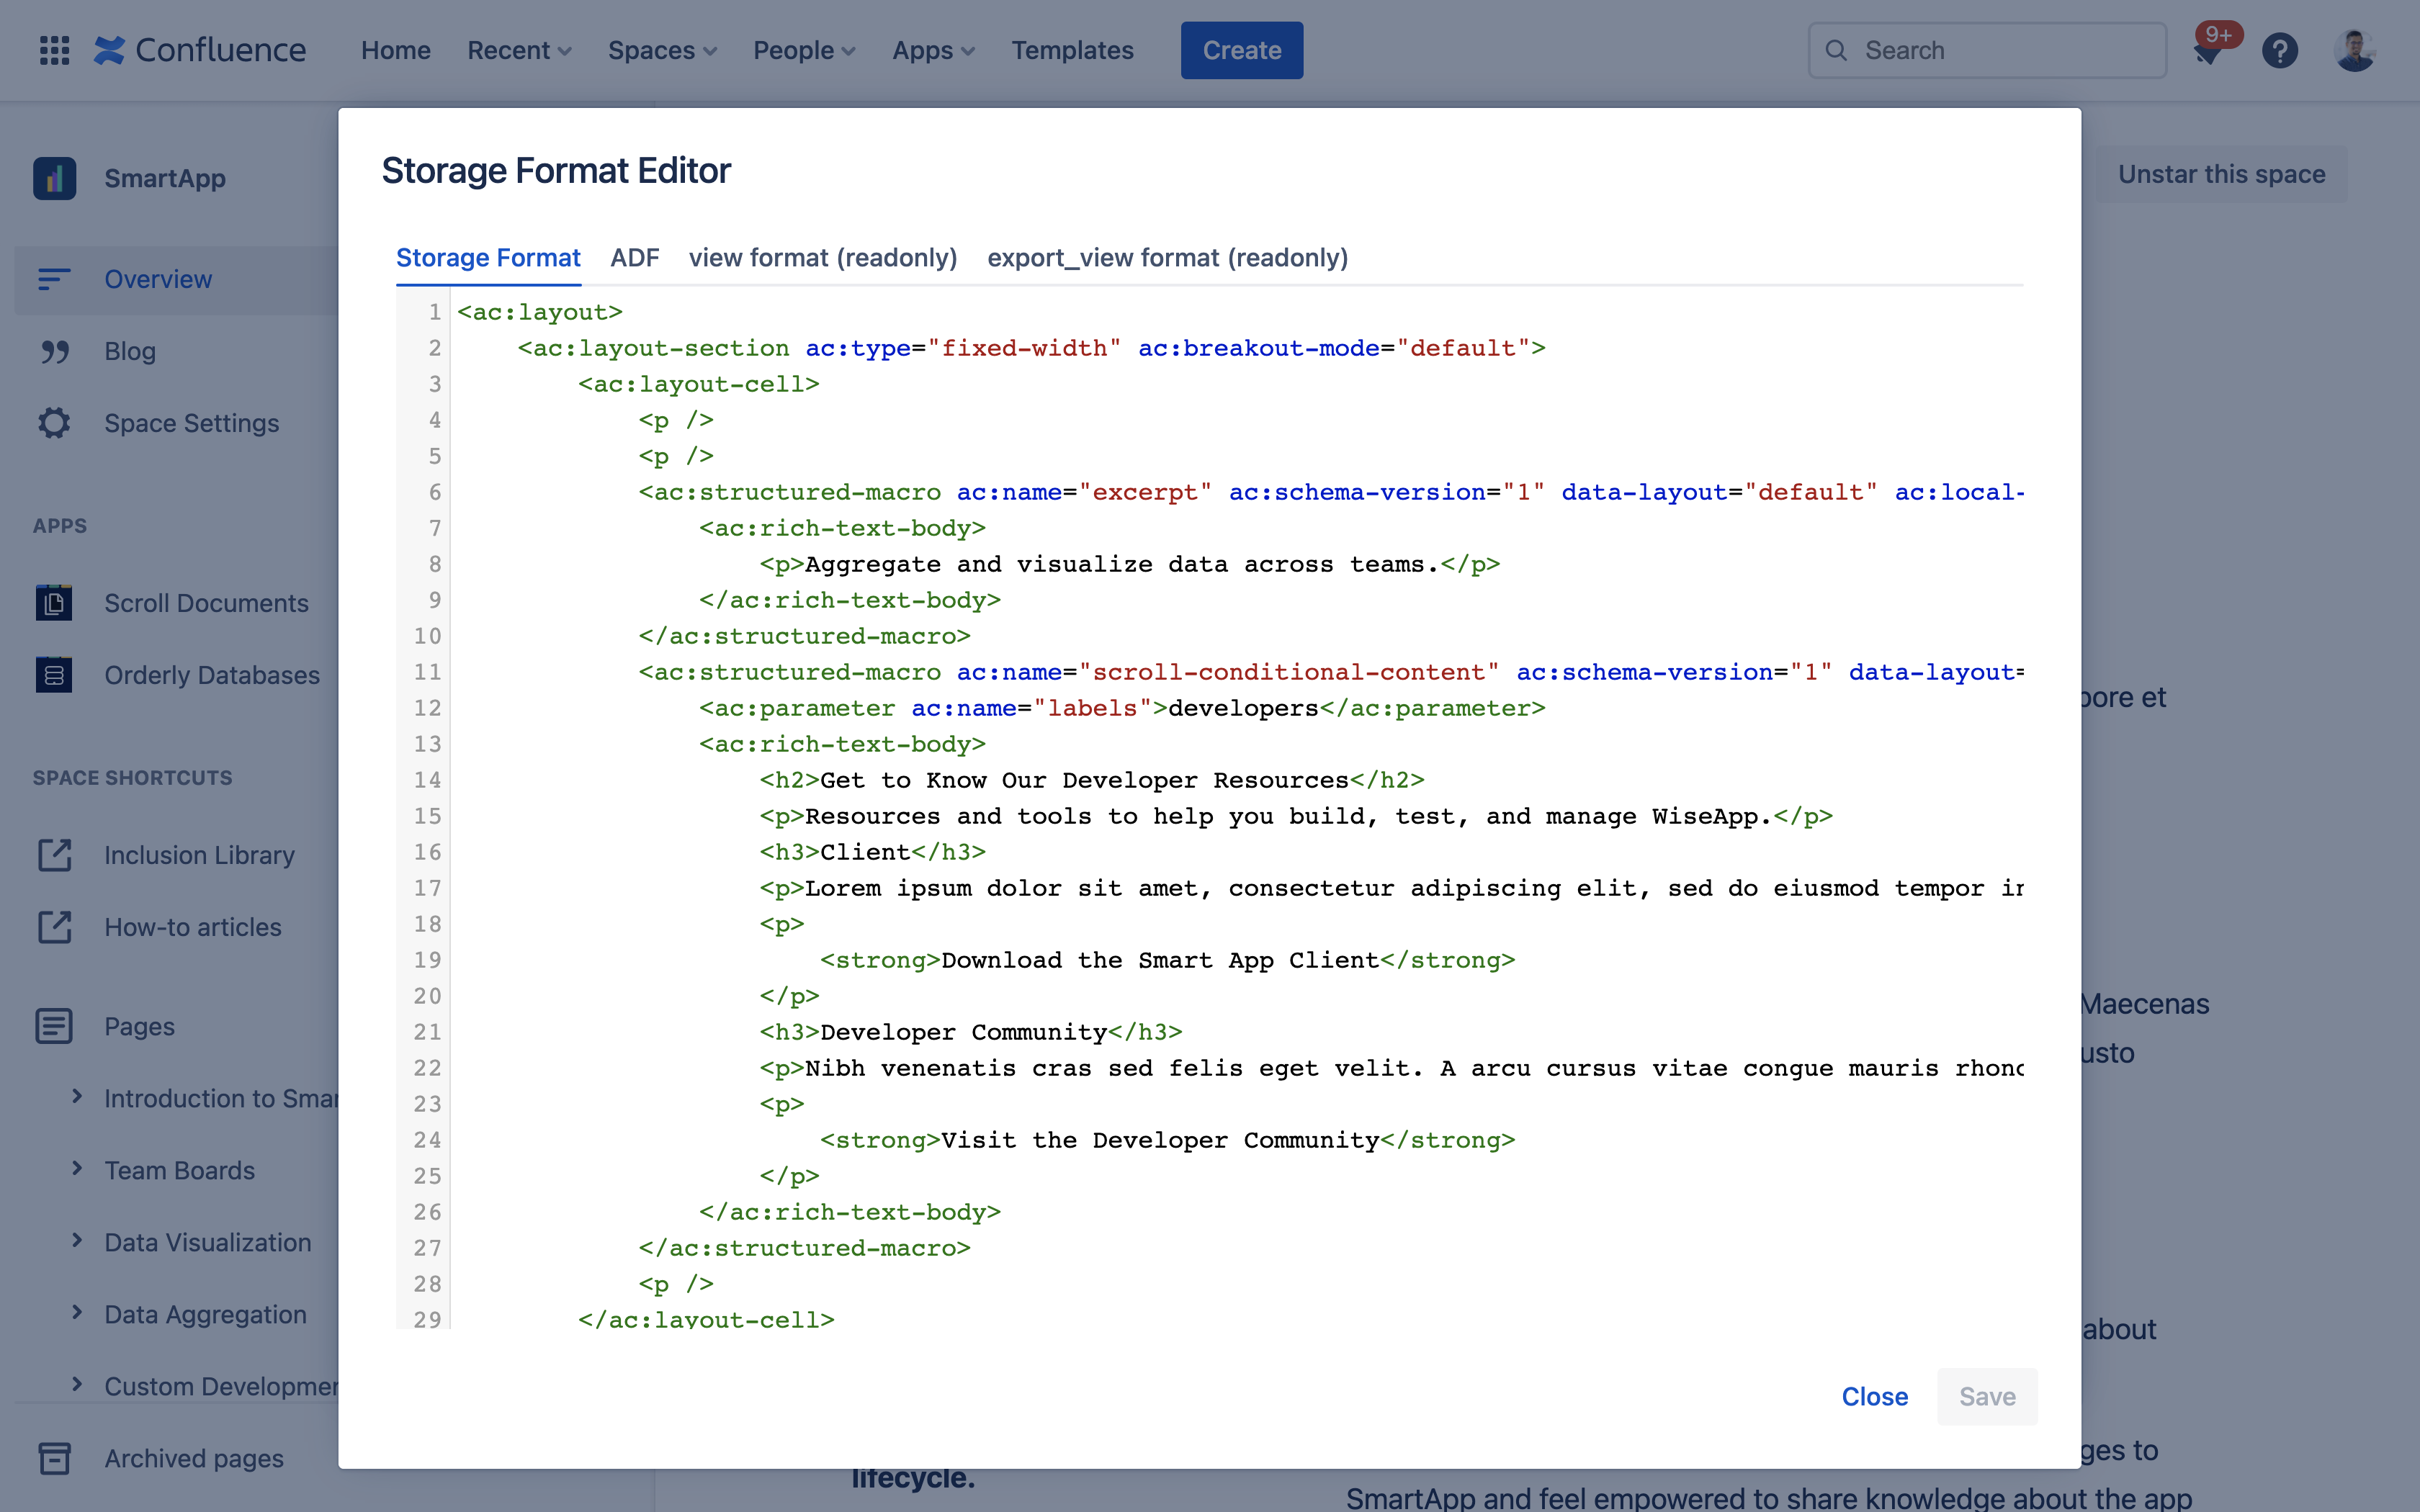Click the Close button in editor dialog
The height and width of the screenshot is (1512, 2420).
coord(1874,1396)
